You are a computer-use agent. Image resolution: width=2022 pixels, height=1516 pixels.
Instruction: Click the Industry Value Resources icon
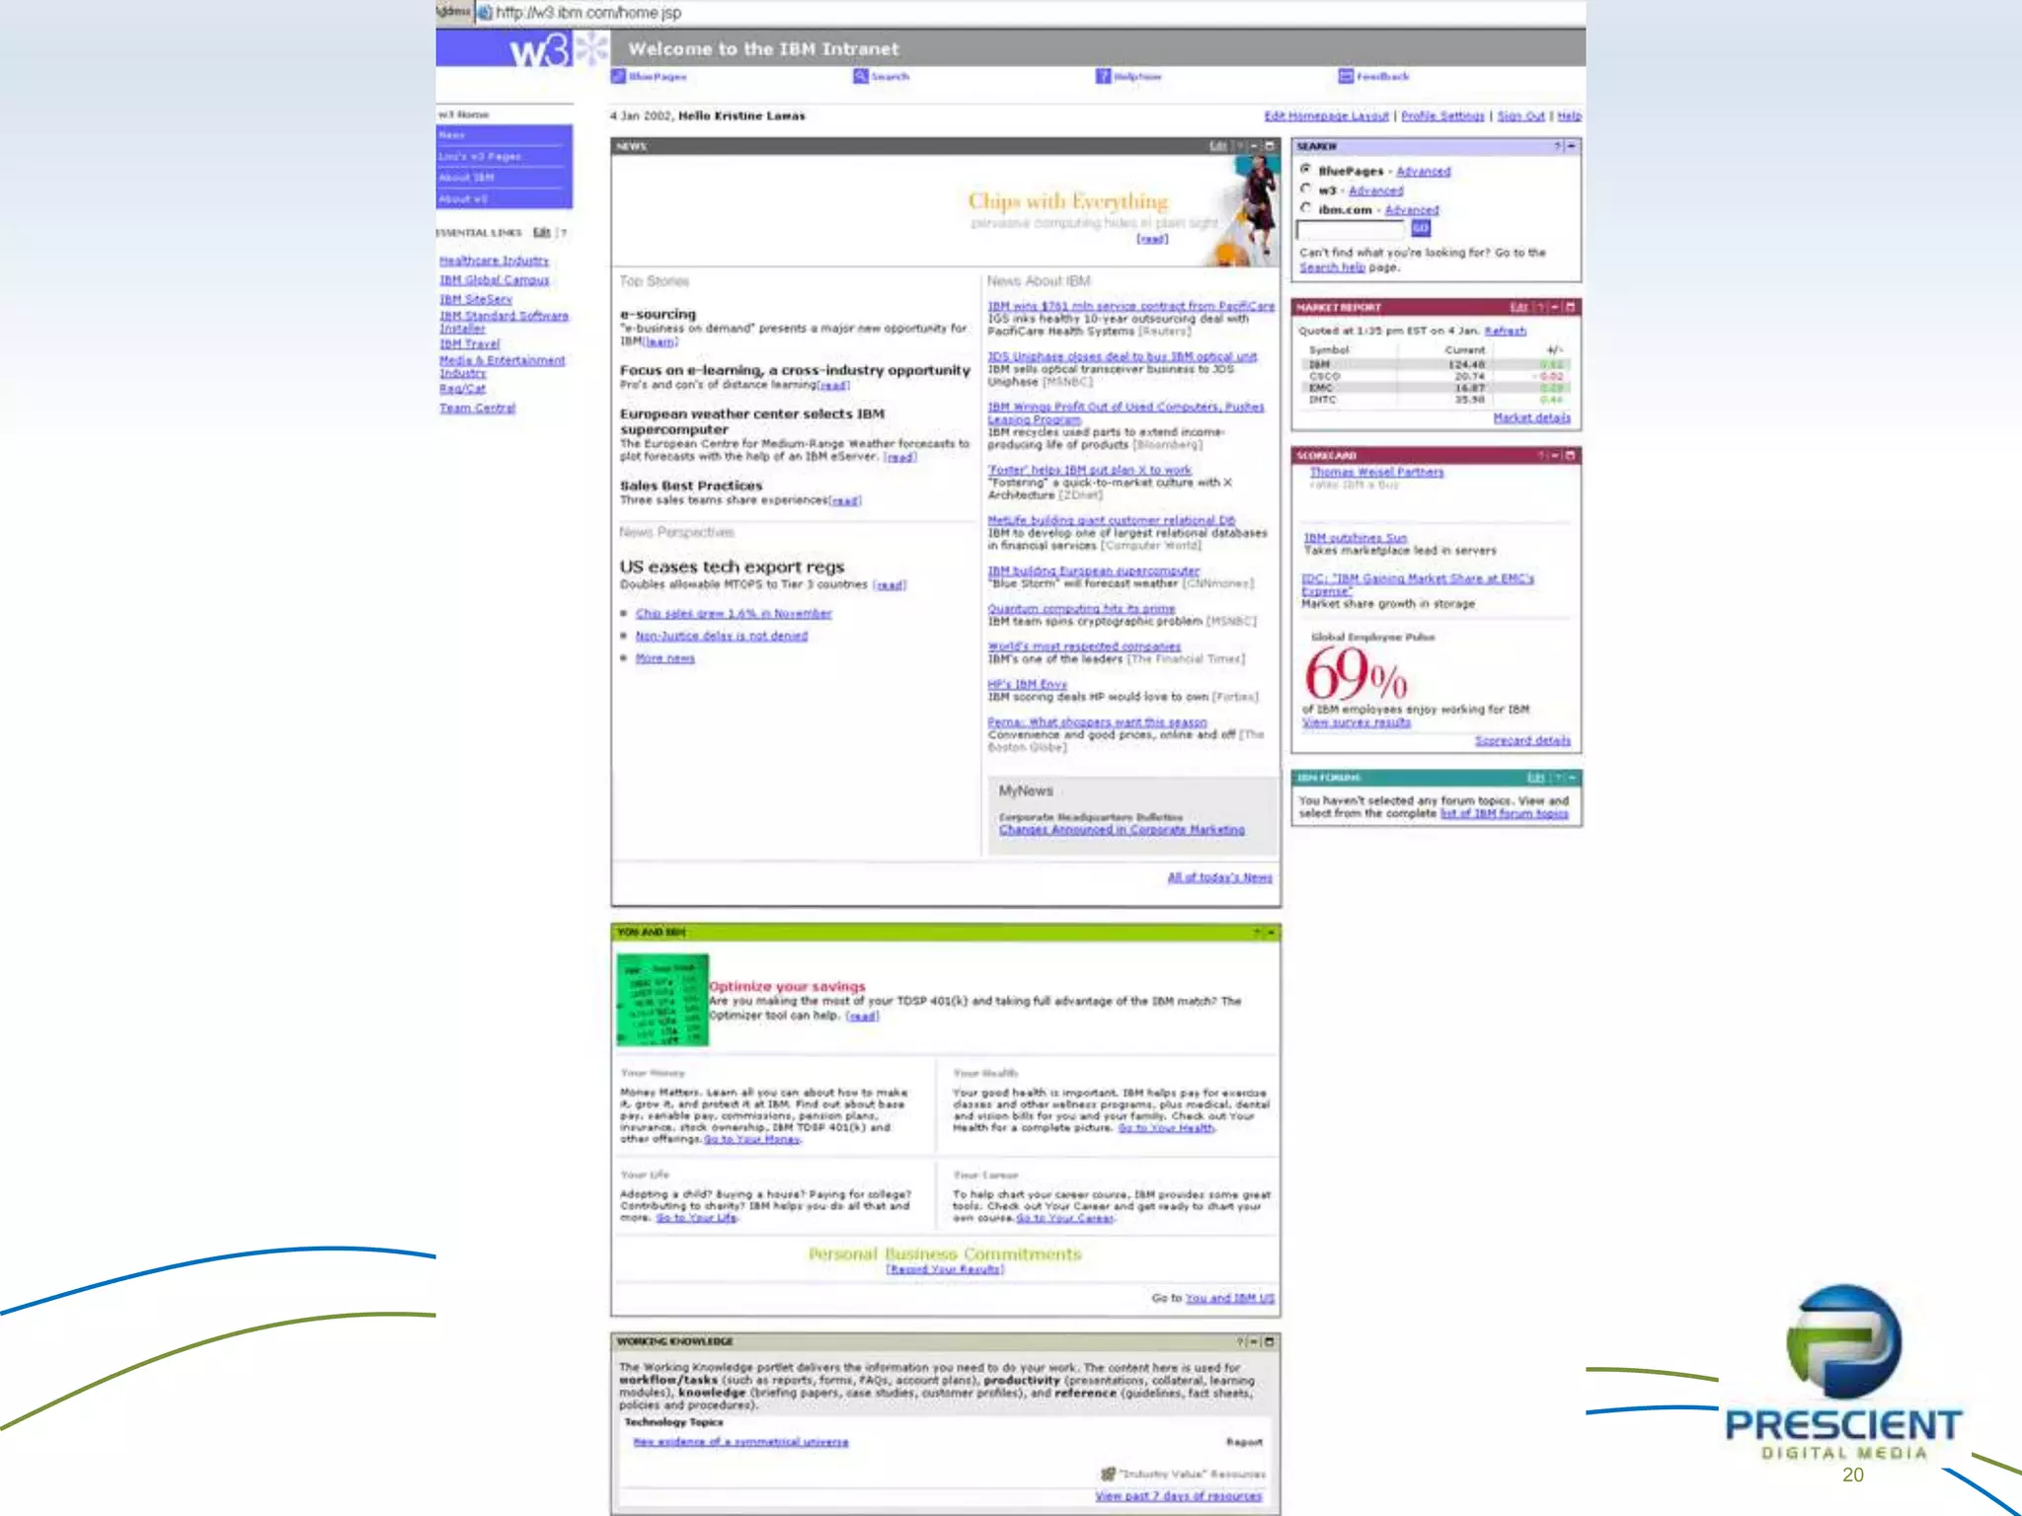1108,1474
